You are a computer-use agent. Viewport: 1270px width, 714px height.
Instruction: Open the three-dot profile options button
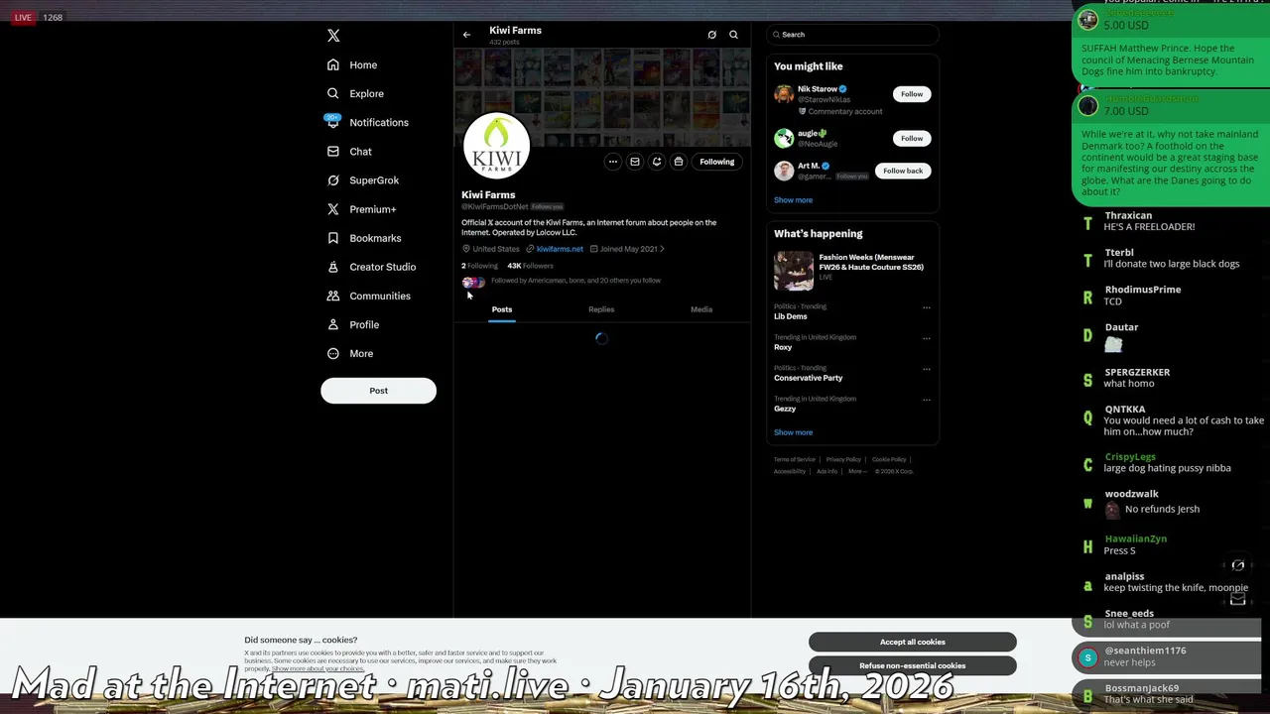tap(613, 162)
